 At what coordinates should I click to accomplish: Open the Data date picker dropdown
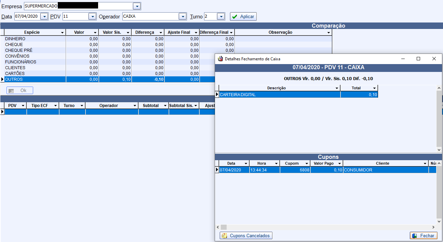tap(44, 16)
